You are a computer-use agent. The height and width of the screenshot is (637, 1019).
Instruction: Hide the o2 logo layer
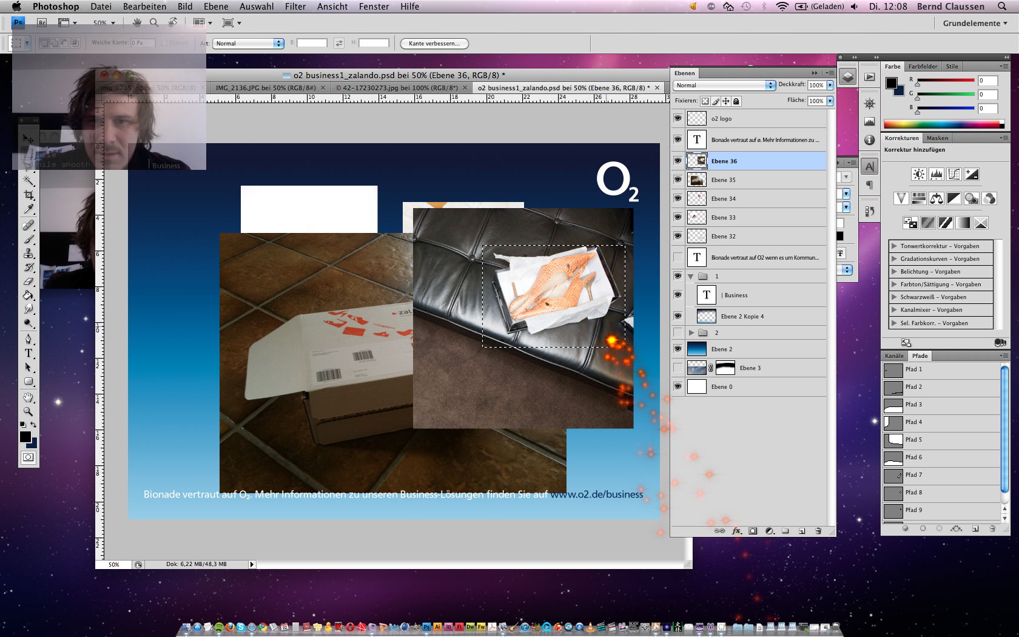point(678,118)
